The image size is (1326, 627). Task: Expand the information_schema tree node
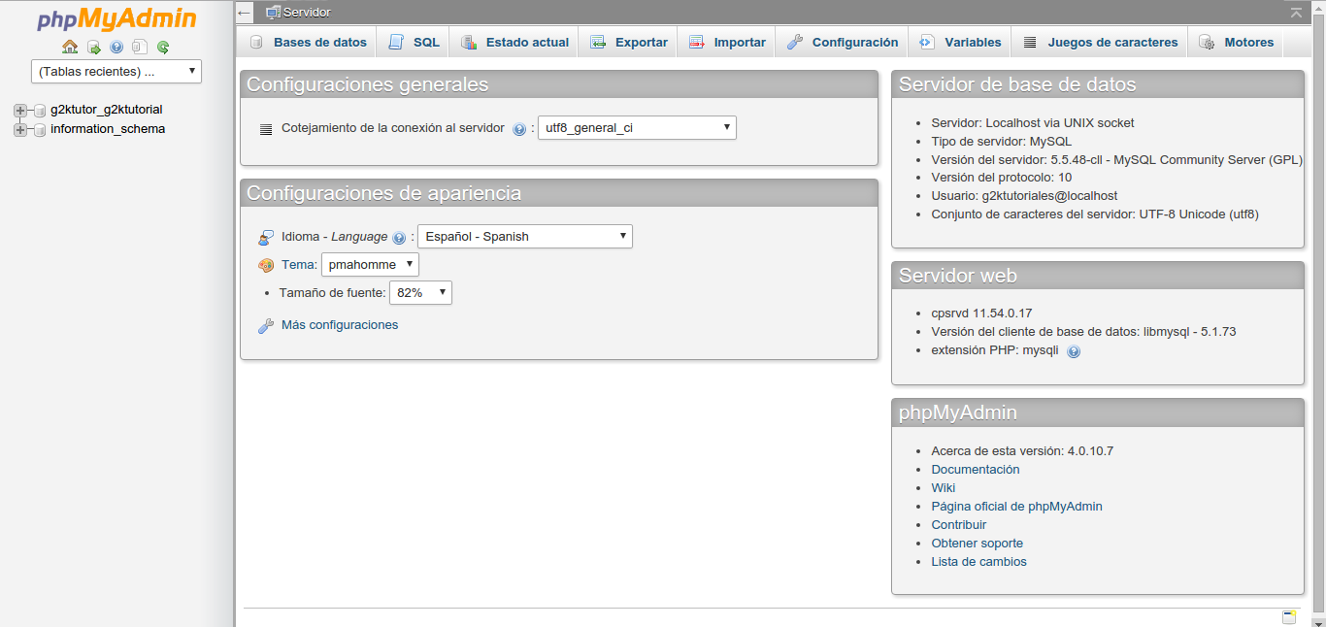click(20, 129)
